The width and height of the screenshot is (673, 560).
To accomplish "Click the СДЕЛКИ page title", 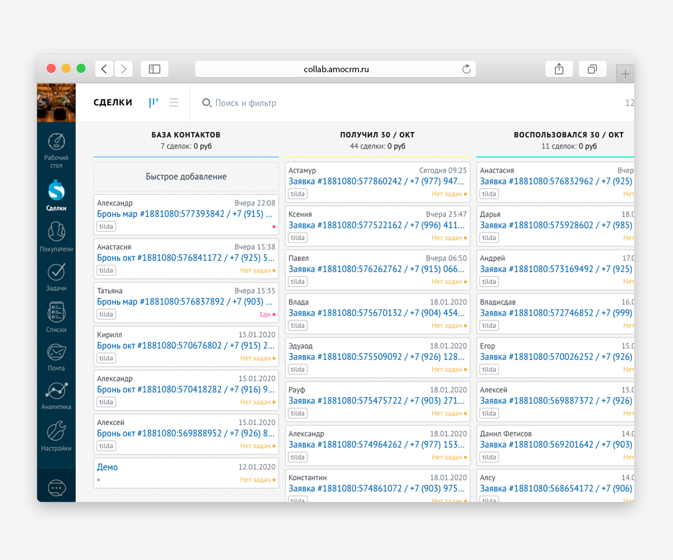I will (x=113, y=102).
